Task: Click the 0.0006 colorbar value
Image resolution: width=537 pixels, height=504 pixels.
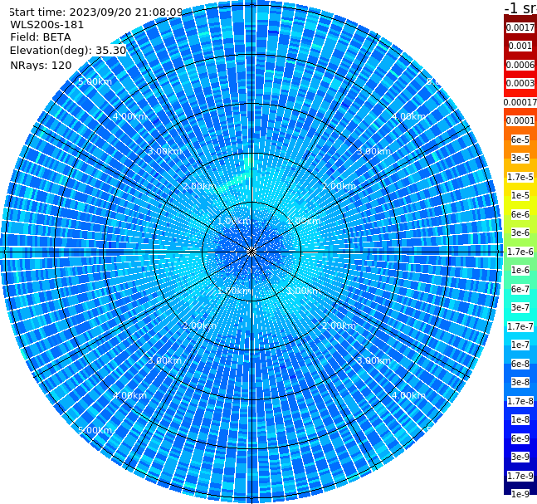Action: pos(520,65)
